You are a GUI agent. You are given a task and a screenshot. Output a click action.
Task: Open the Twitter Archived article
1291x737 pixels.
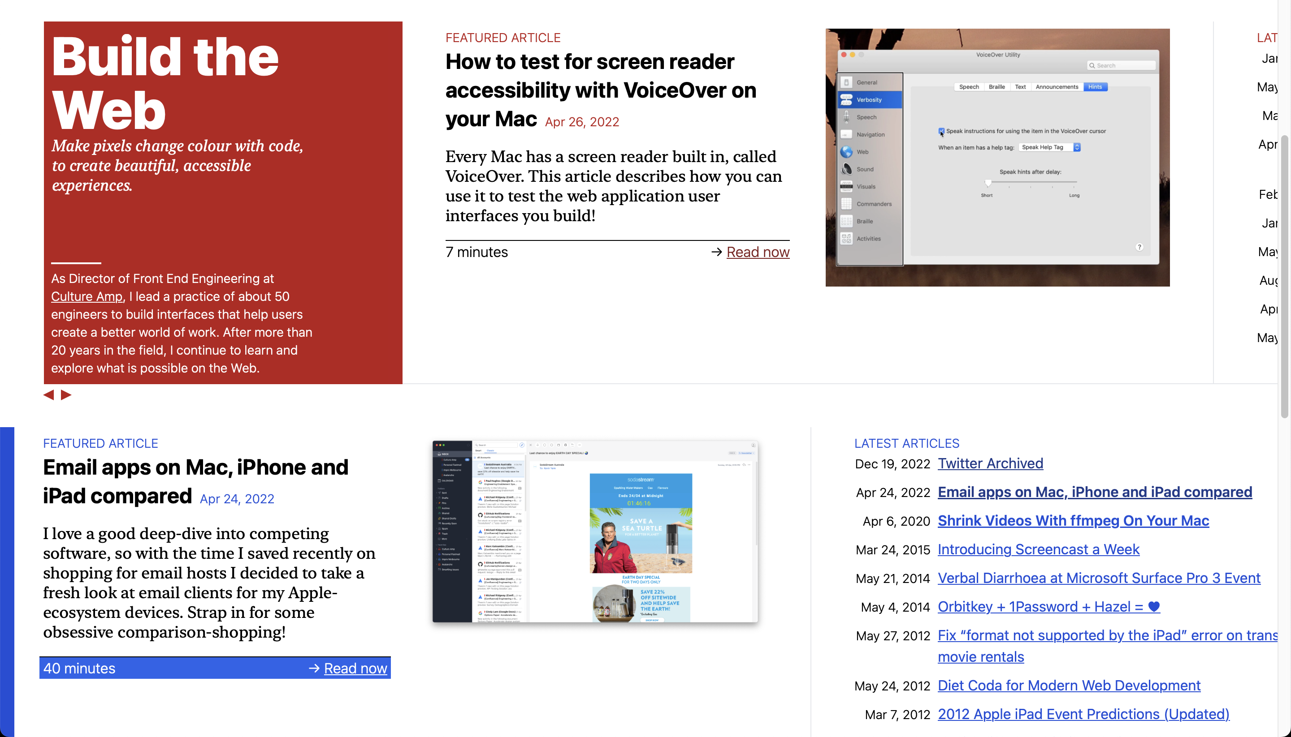(x=990, y=464)
